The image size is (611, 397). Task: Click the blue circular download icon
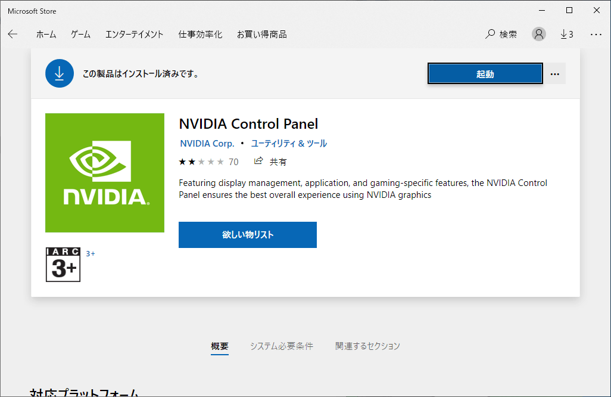[x=60, y=73]
